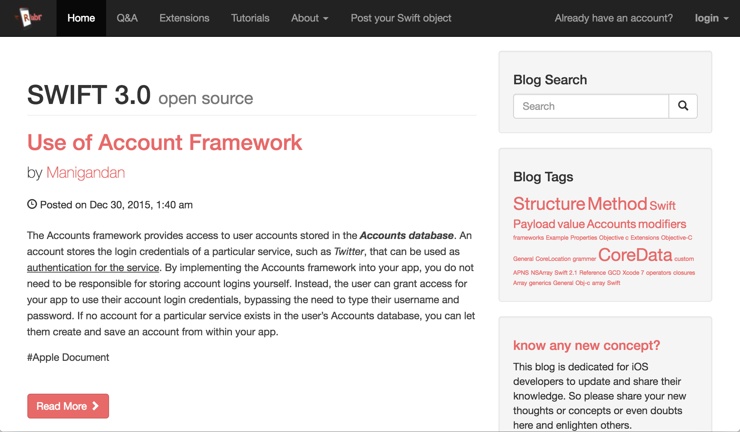Click Post your Swift object link
This screenshot has width=740, height=432.
[x=401, y=18]
